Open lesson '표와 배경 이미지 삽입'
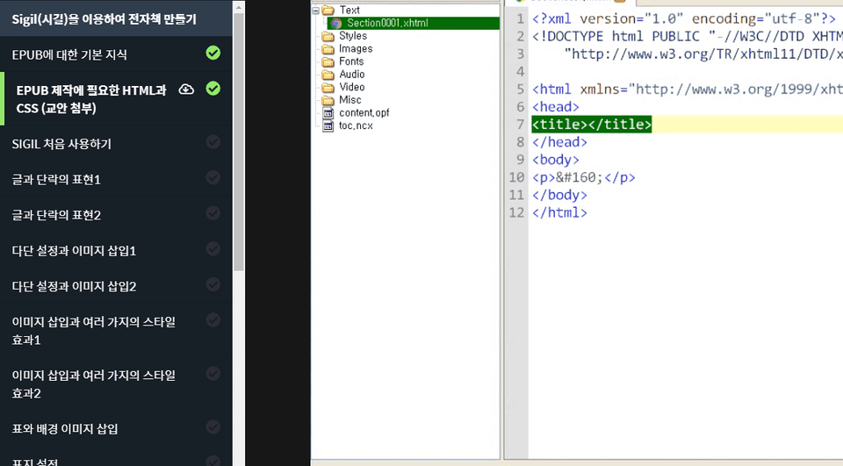 65,429
